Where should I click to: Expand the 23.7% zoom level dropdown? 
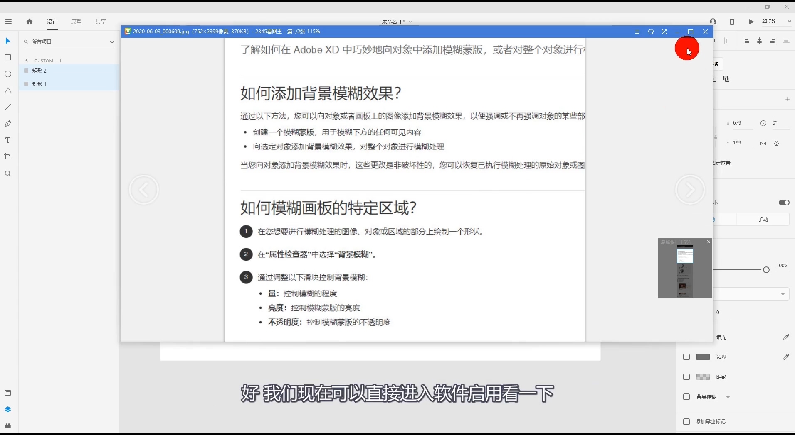tap(789, 21)
